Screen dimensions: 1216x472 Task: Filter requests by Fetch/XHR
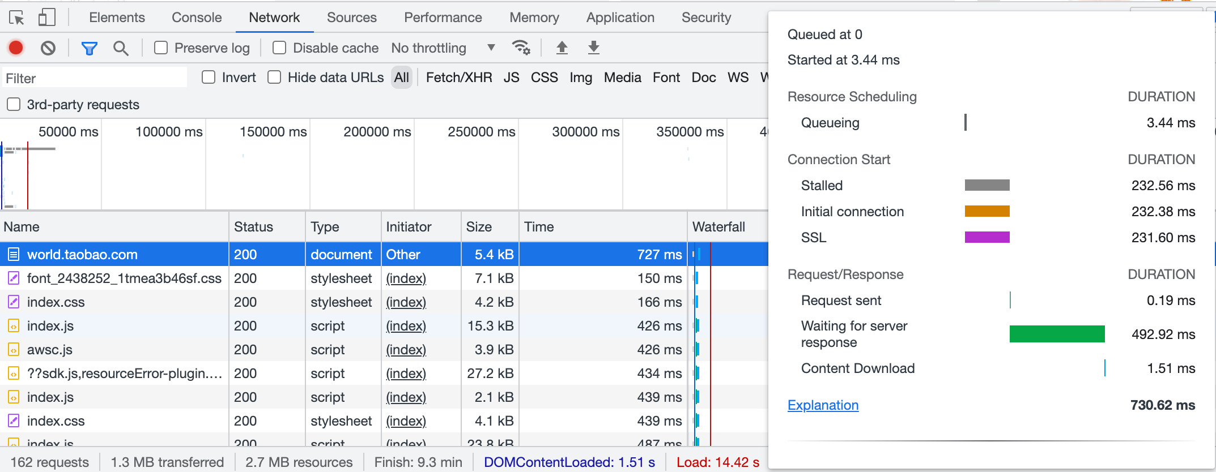459,78
